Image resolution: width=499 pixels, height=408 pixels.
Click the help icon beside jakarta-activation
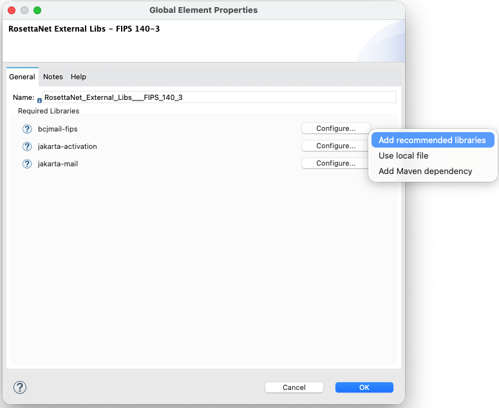(27, 146)
